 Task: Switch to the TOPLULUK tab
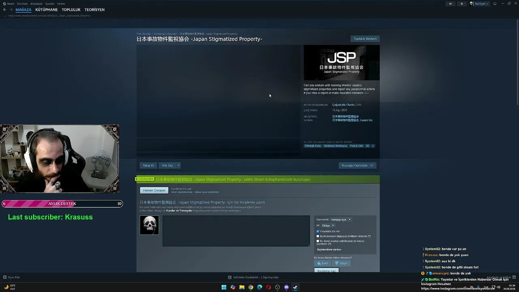click(71, 10)
